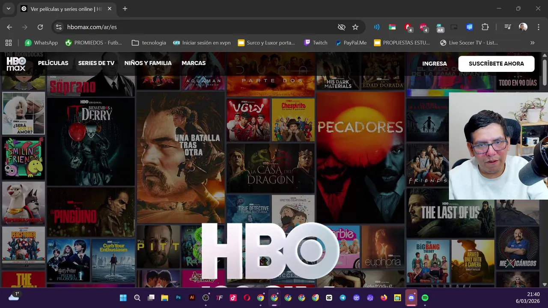Screen dimensions: 548x308
Task: Open the WhatsApp bookmark
Action: [41, 43]
